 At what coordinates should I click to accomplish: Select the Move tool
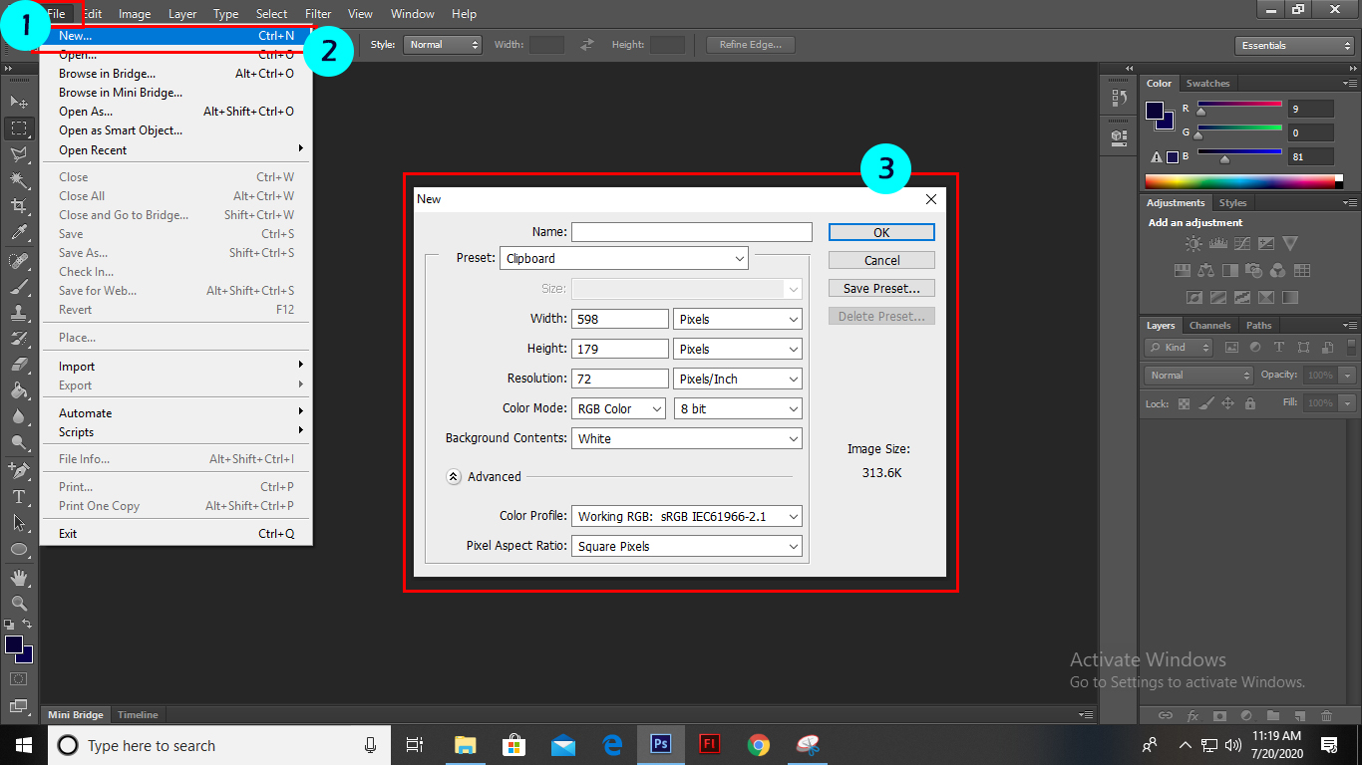coord(19,102)
